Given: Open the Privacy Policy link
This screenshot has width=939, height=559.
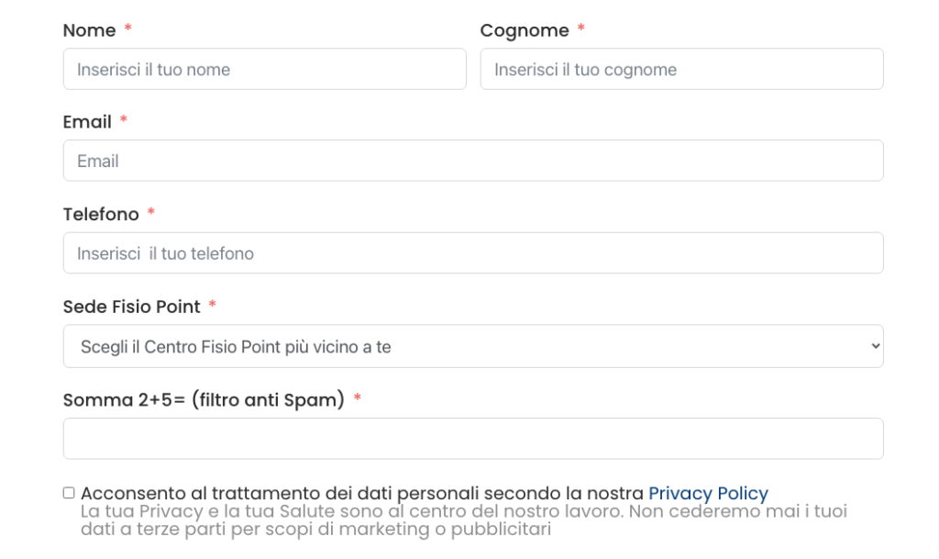Looking at the screenshot, I should click(x=708, y=493).
